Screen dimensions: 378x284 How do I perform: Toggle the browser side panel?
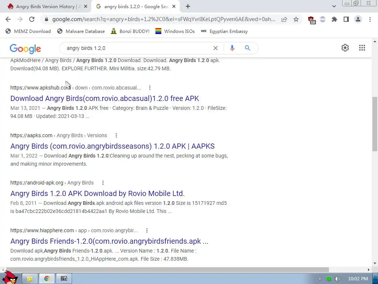tap(346, 19)
